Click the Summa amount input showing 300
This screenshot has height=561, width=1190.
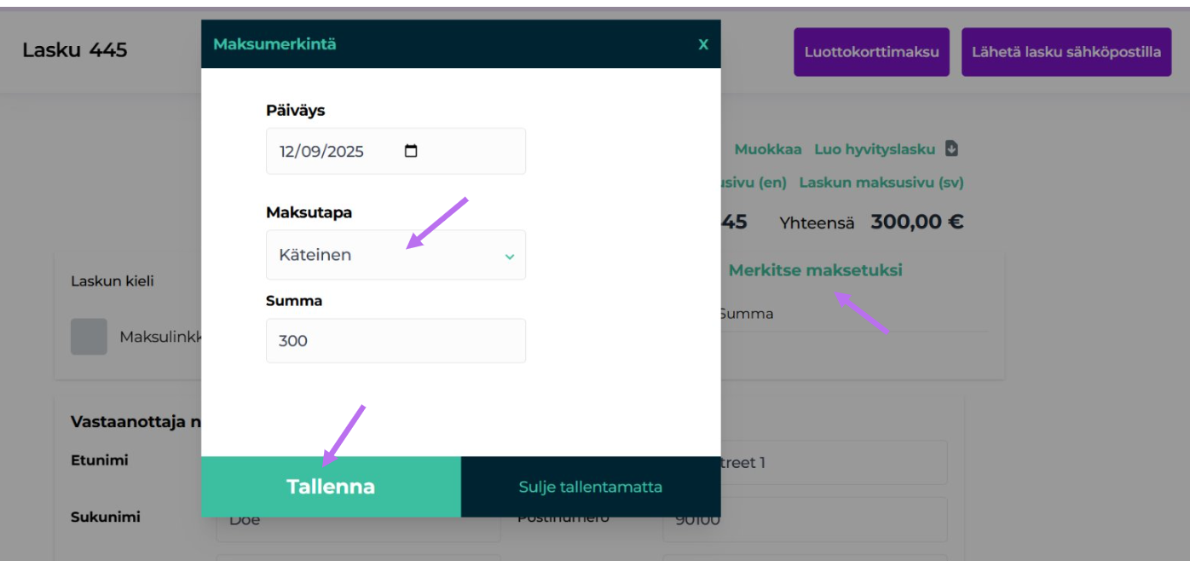click(x=396, y=339)
